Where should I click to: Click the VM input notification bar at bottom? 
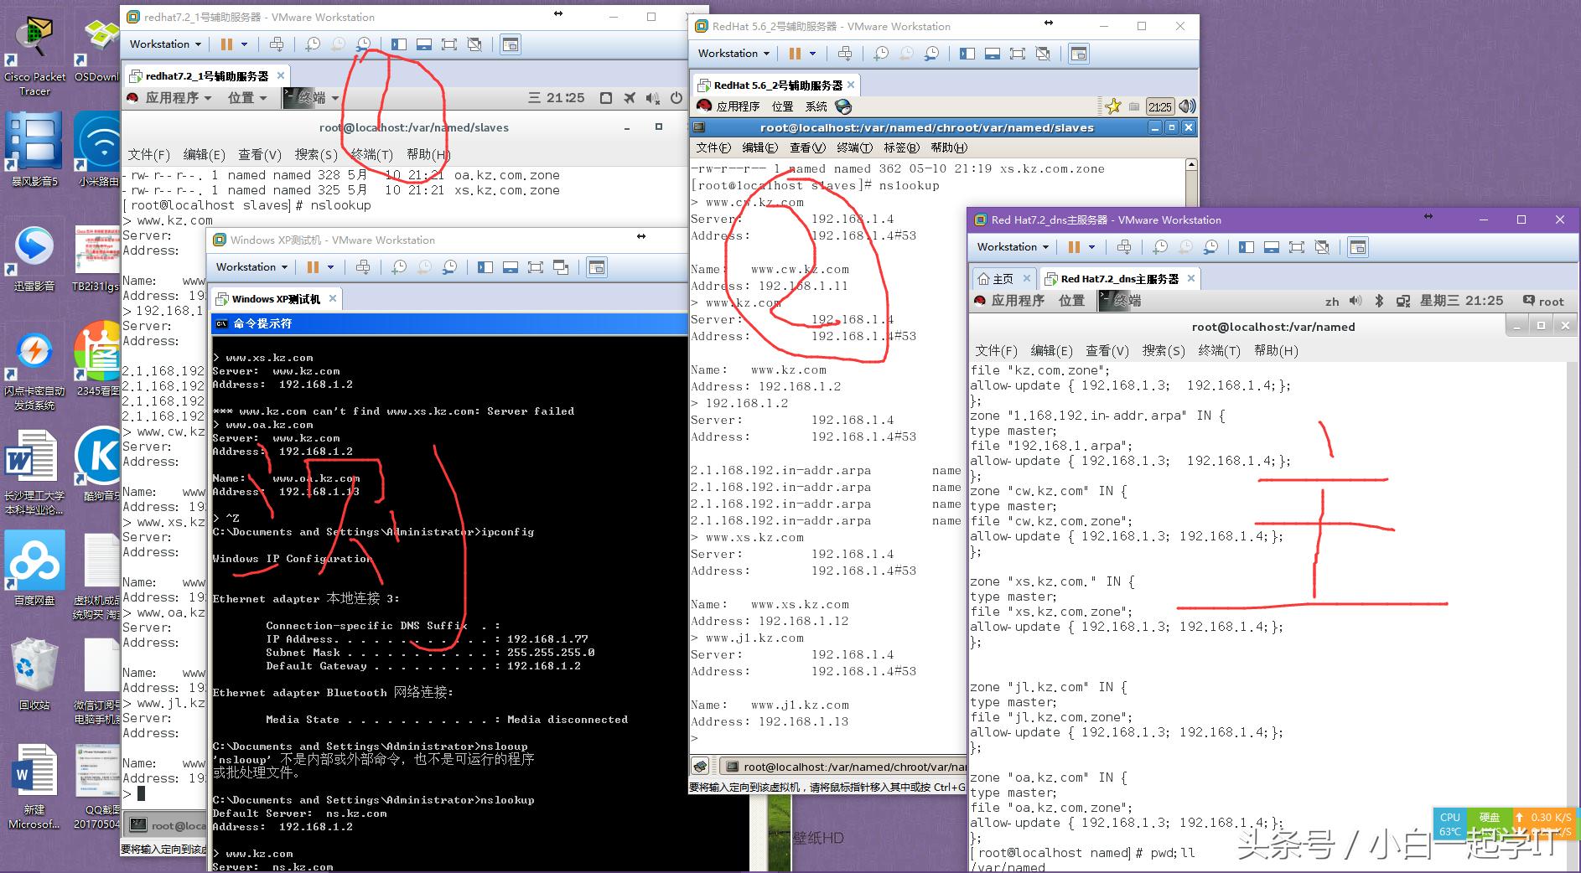coord(826,787)
